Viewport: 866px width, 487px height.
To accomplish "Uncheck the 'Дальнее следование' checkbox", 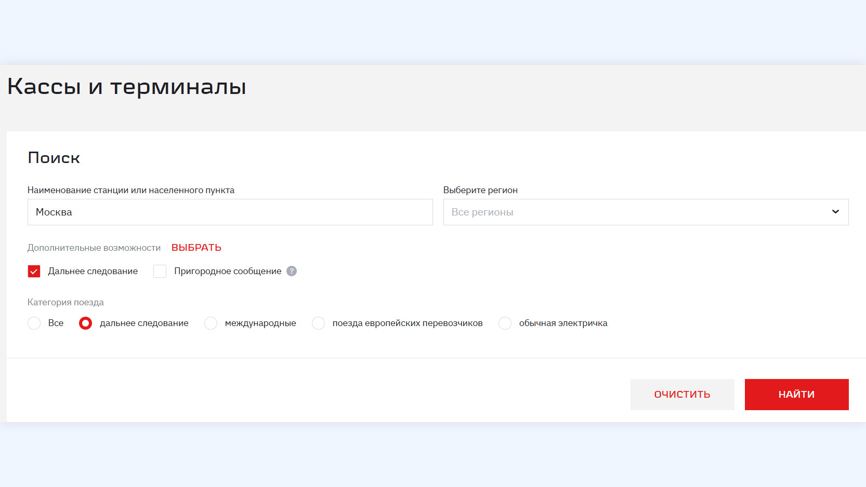I will point(34,272).
